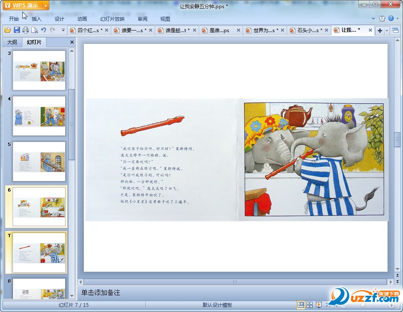Open the 审阅 ribbon tab

point(142,19)
